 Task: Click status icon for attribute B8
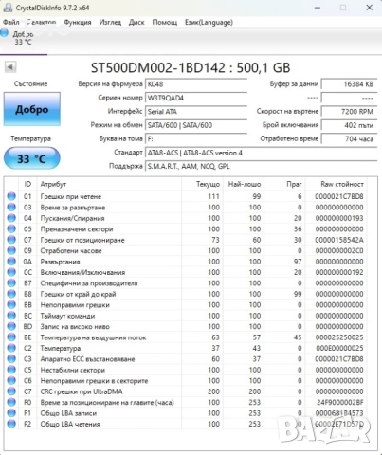(x=11, y=294)
